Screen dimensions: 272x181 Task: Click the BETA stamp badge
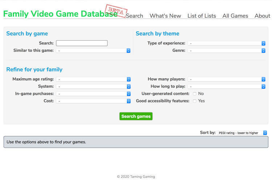(116, 11)
